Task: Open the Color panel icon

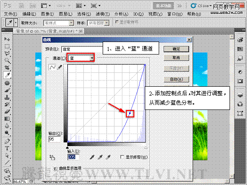Action: click(240, 40)
